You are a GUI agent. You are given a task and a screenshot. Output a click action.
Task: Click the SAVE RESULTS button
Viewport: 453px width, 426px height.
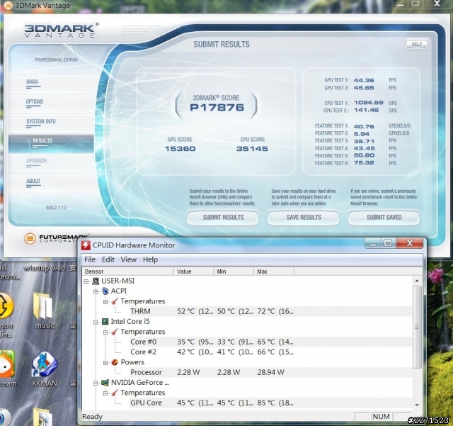pos(304,218)
